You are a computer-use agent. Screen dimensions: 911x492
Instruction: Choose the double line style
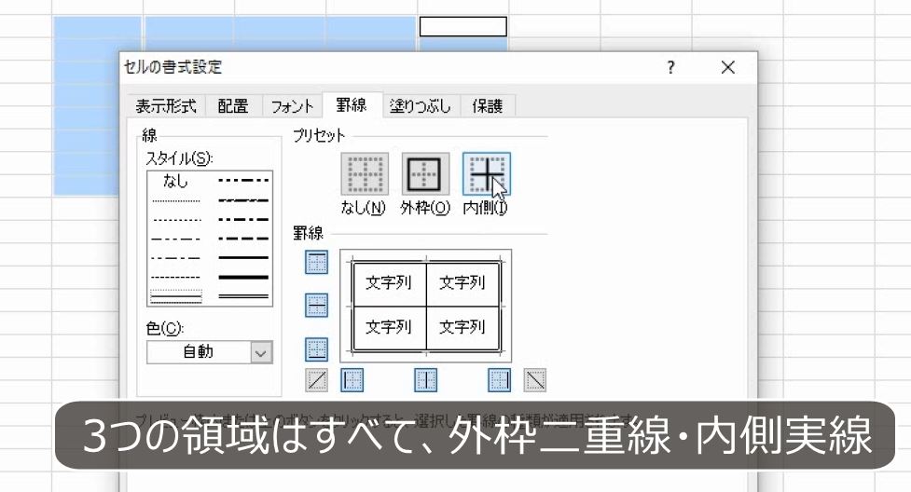pyautogui.click(x=242, y=296)
